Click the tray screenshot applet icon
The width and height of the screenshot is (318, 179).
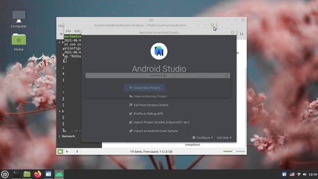284,174
